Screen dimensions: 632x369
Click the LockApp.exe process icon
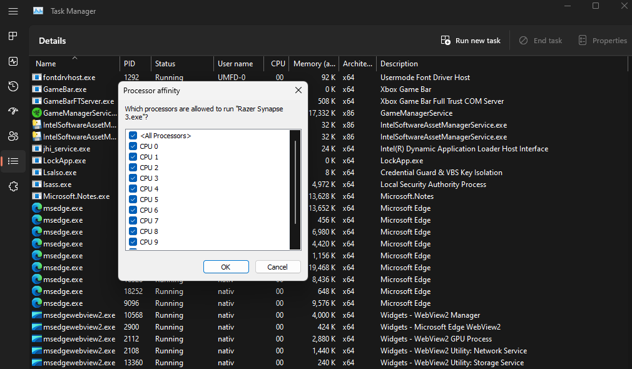click(37, 161)
